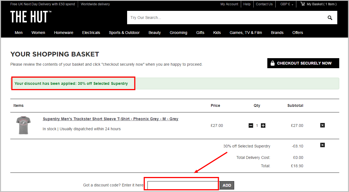
Task: Focus the discount code input field
Action: click(183, 185)
